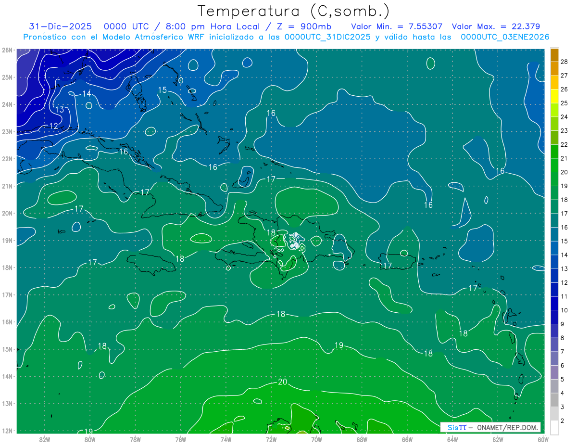The height and width of the screenshot is (446, 577).
Task: Click the color scale label '28'
Action: point(564,61)
